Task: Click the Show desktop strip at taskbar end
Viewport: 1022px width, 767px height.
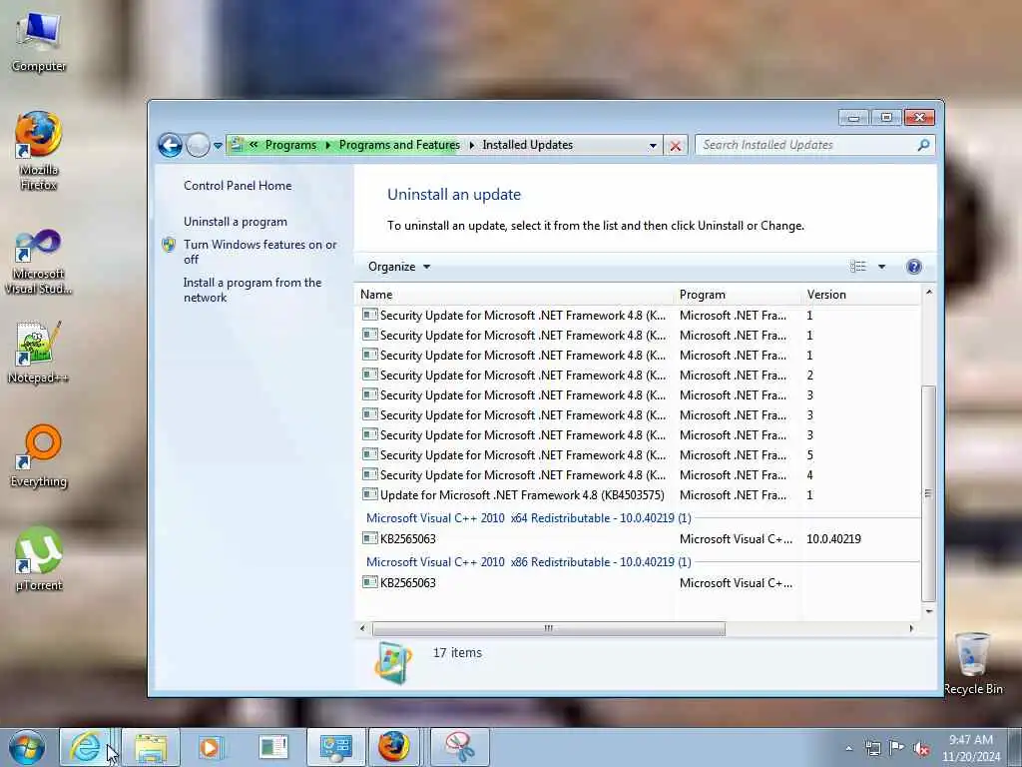Action: tap(1015, 747)
